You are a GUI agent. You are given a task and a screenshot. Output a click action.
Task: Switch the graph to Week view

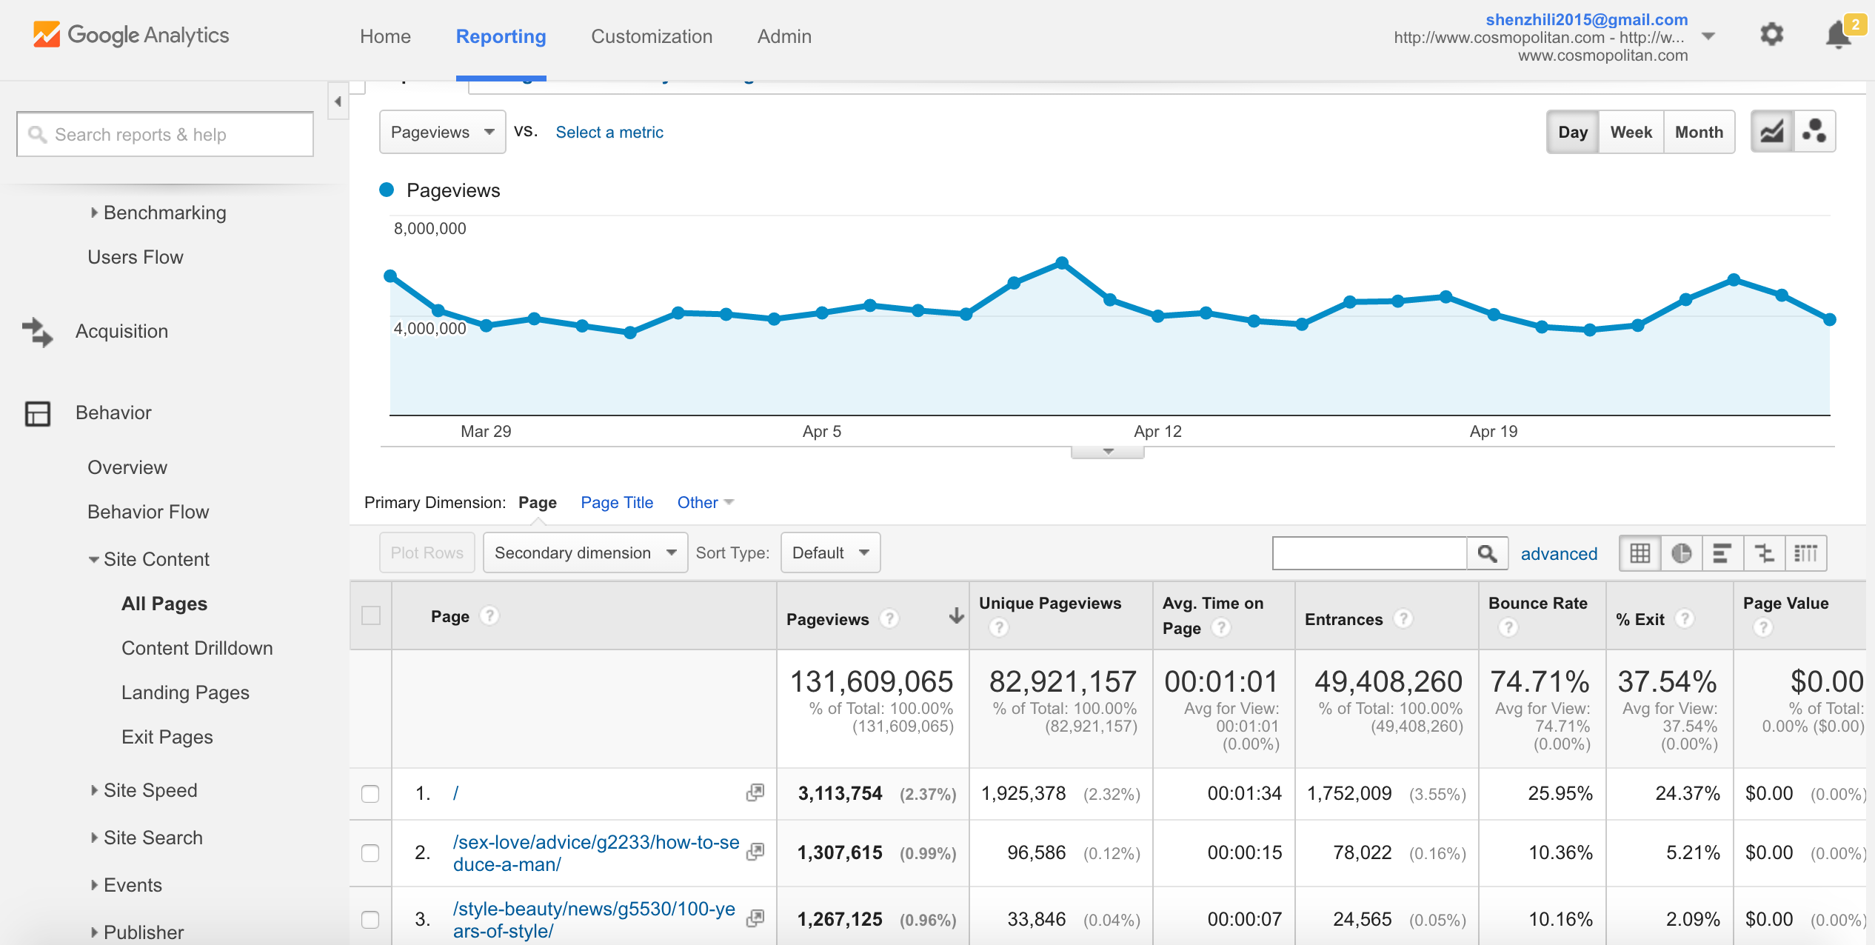(x=1631, y=132)
